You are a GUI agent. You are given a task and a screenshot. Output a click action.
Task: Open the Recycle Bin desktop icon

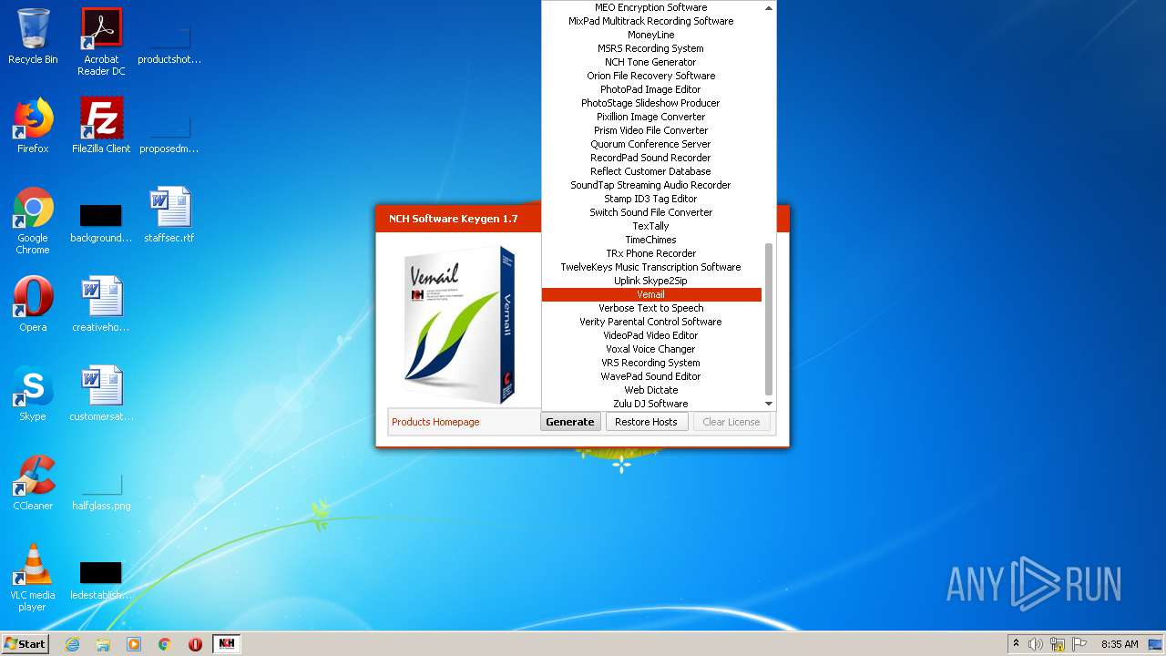[x=33, y=36]
